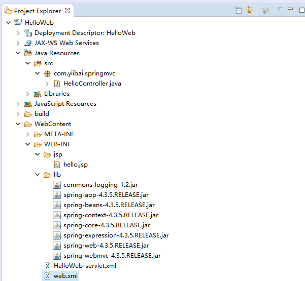Toggle Link with Editor icon
Viewport: 305px width, 281px height.
249,11
